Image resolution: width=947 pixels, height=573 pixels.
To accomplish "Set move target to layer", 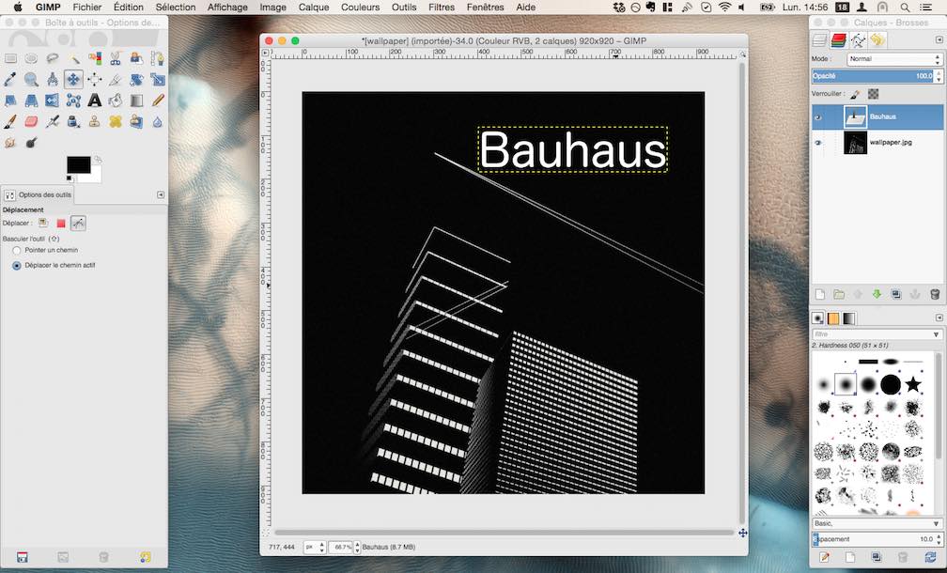I will [x=43, y=224].
